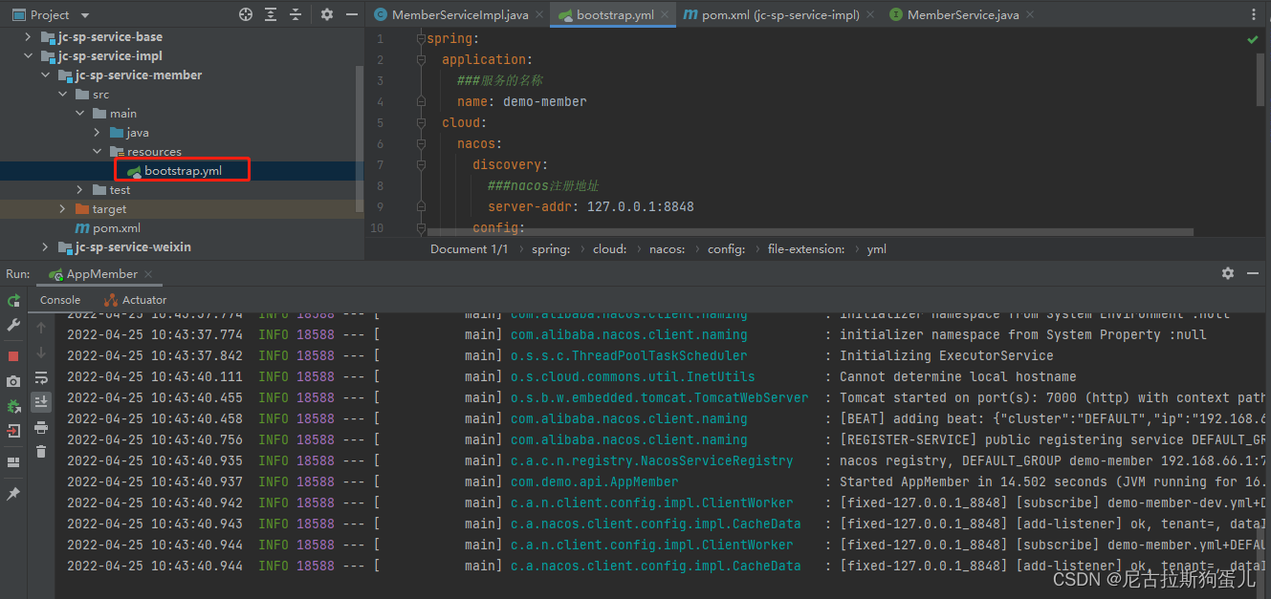This screenshot has width=1271, height=599.
Task: Stop the running AppMember process
Action: (13, 355)
